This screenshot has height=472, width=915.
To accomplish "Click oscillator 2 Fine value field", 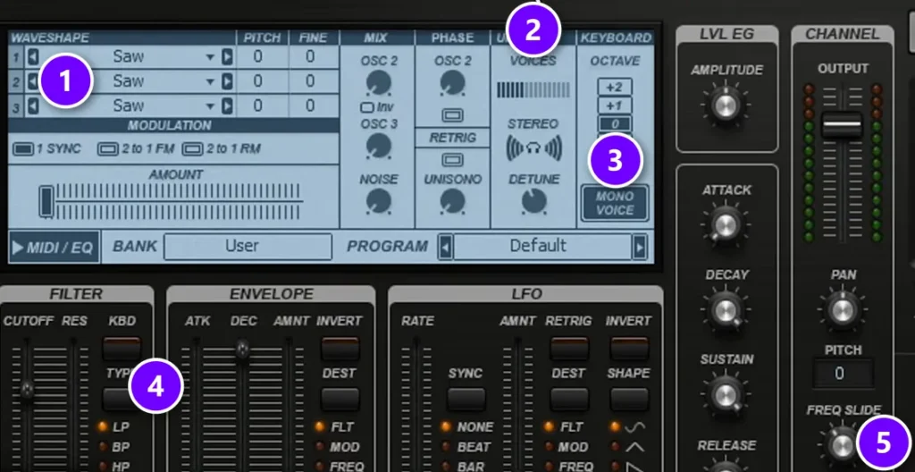I will (x=310, y=81).
